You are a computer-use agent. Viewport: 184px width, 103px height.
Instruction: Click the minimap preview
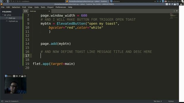(x=174, y=16)
